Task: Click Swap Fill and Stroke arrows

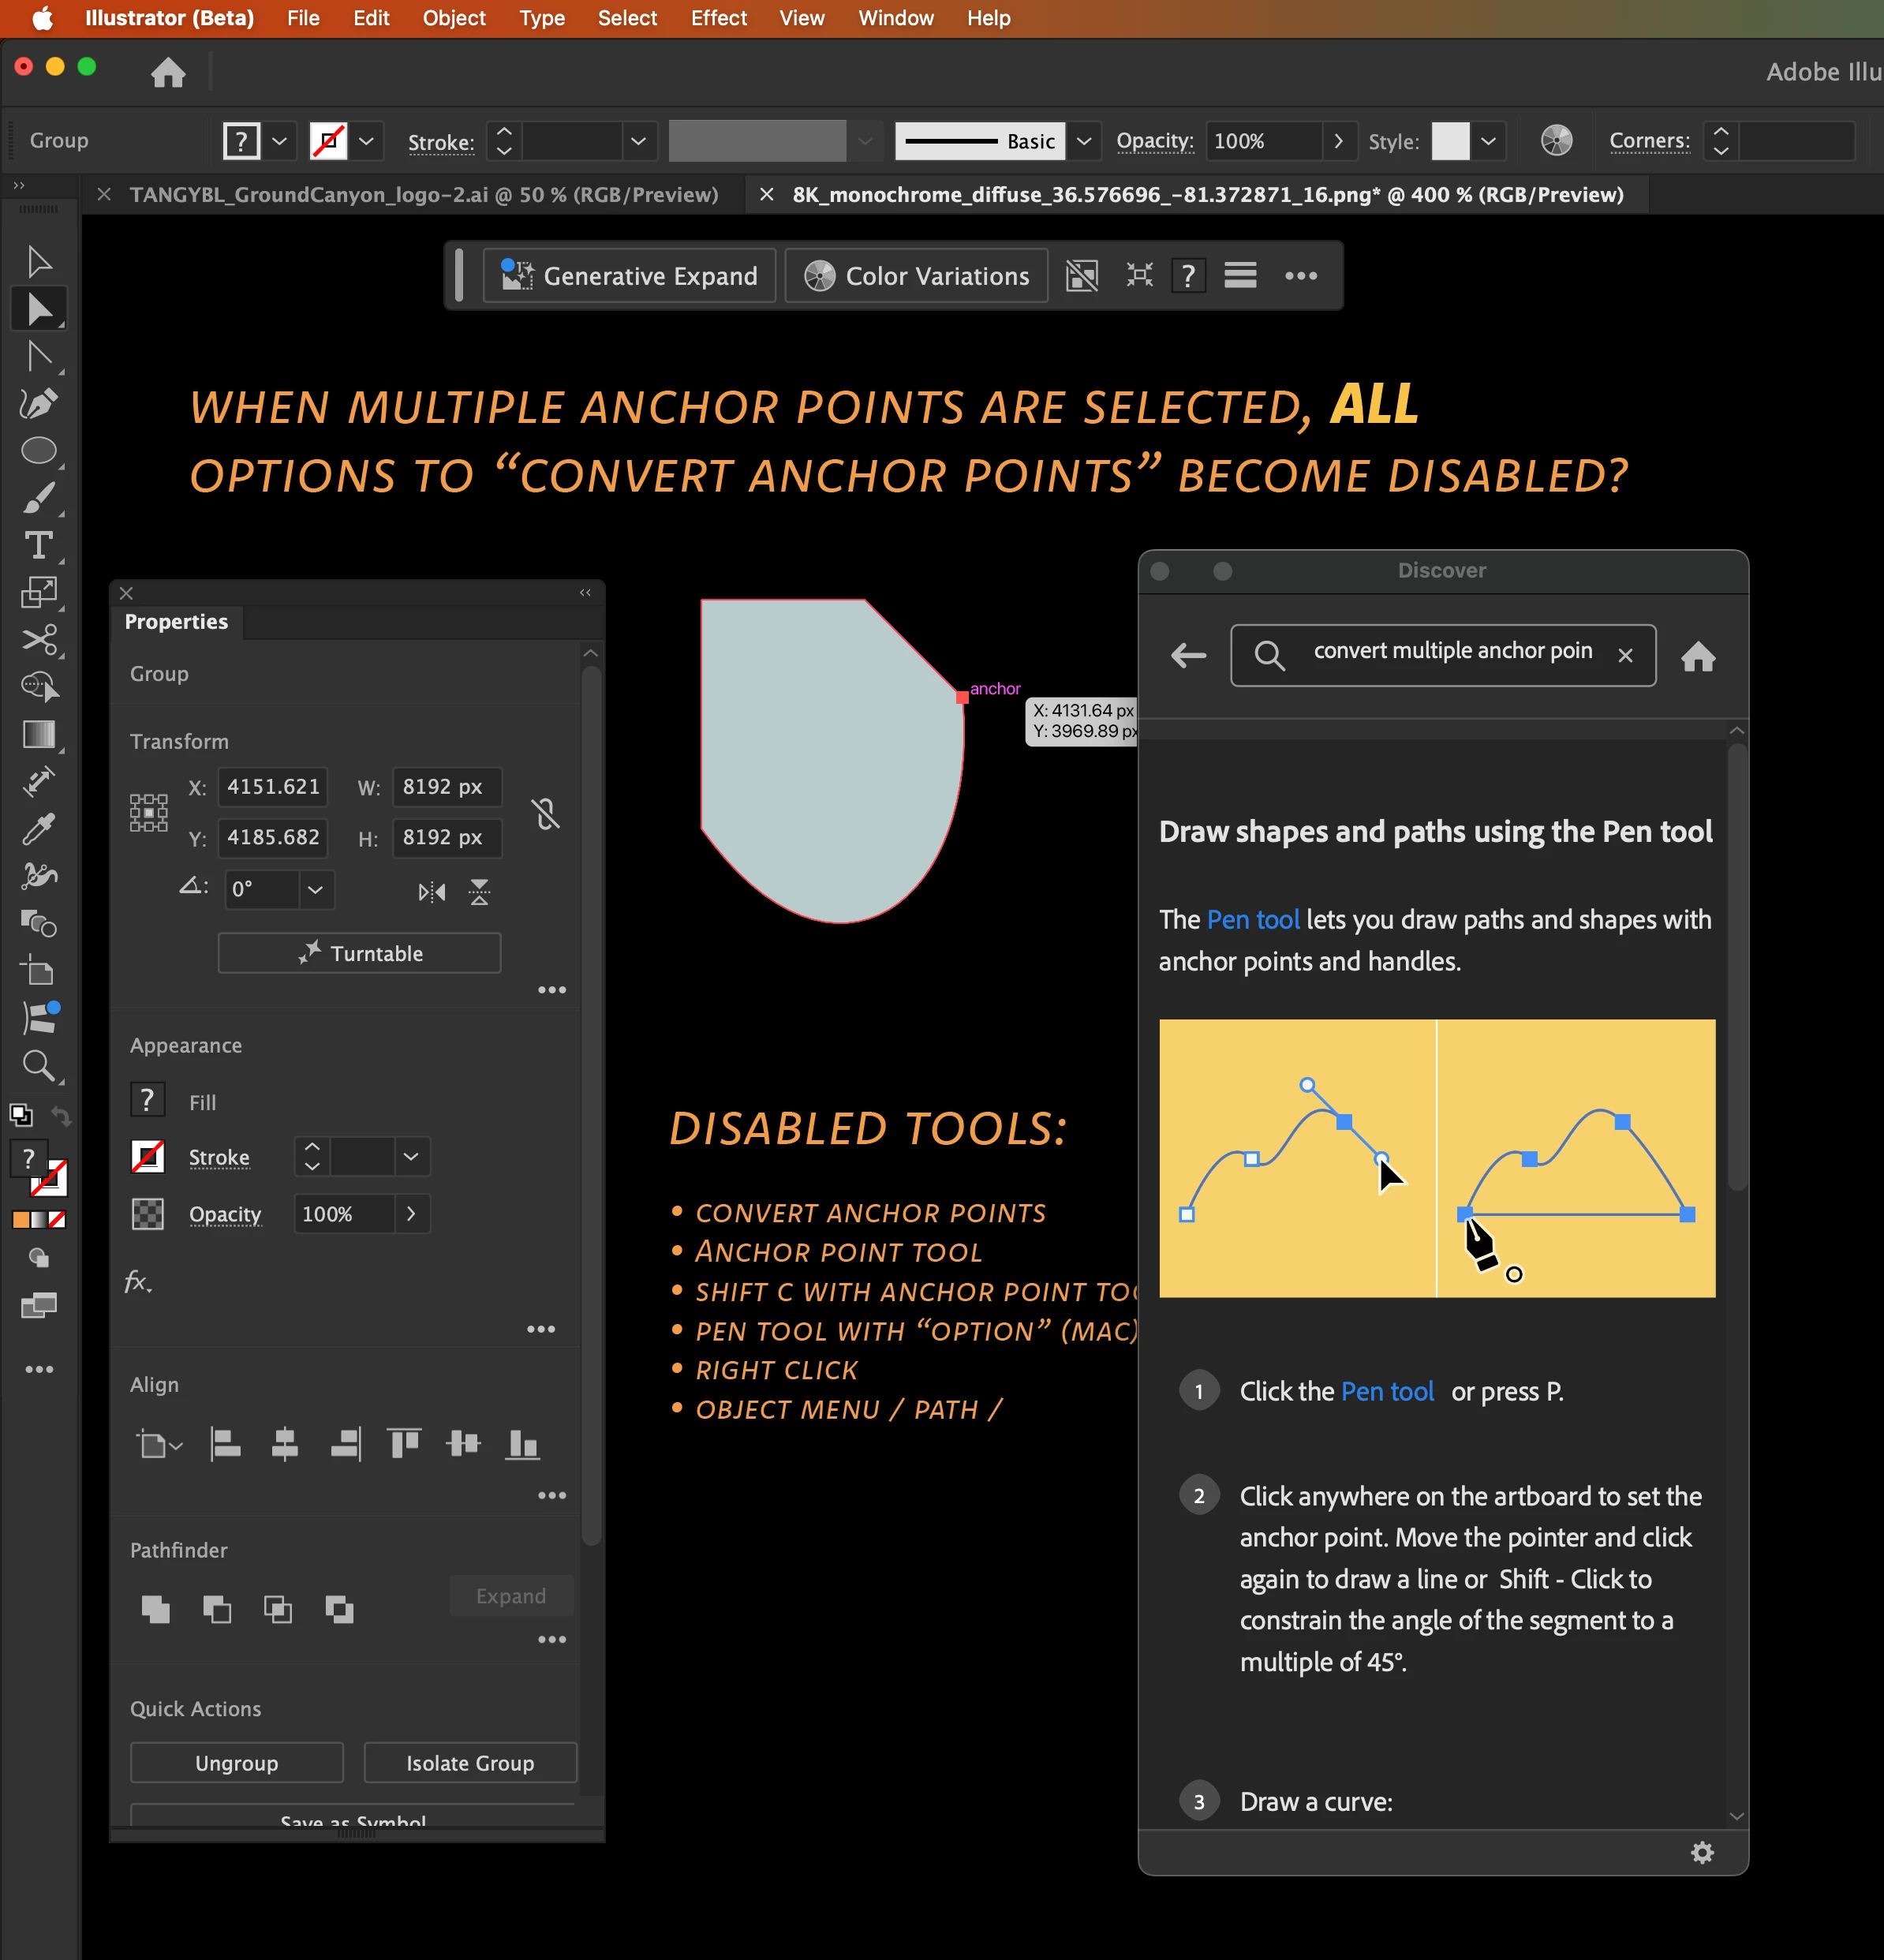Action: coord(61,1116)
